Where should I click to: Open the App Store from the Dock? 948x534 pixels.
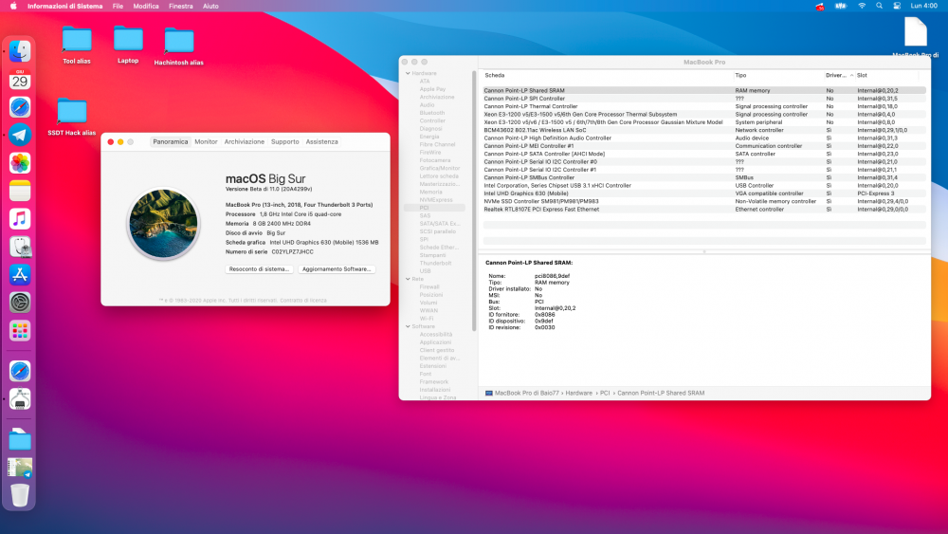(19, 274)
